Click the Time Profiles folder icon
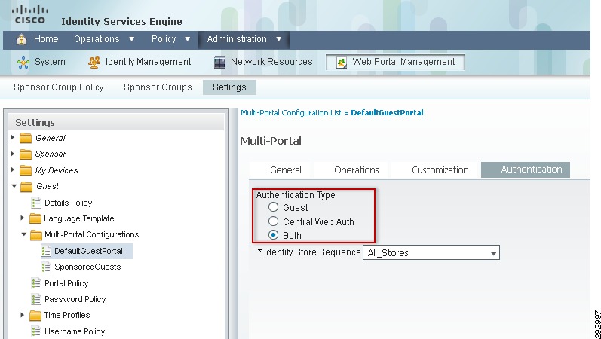601x339 pixels. tap(35, 316)
